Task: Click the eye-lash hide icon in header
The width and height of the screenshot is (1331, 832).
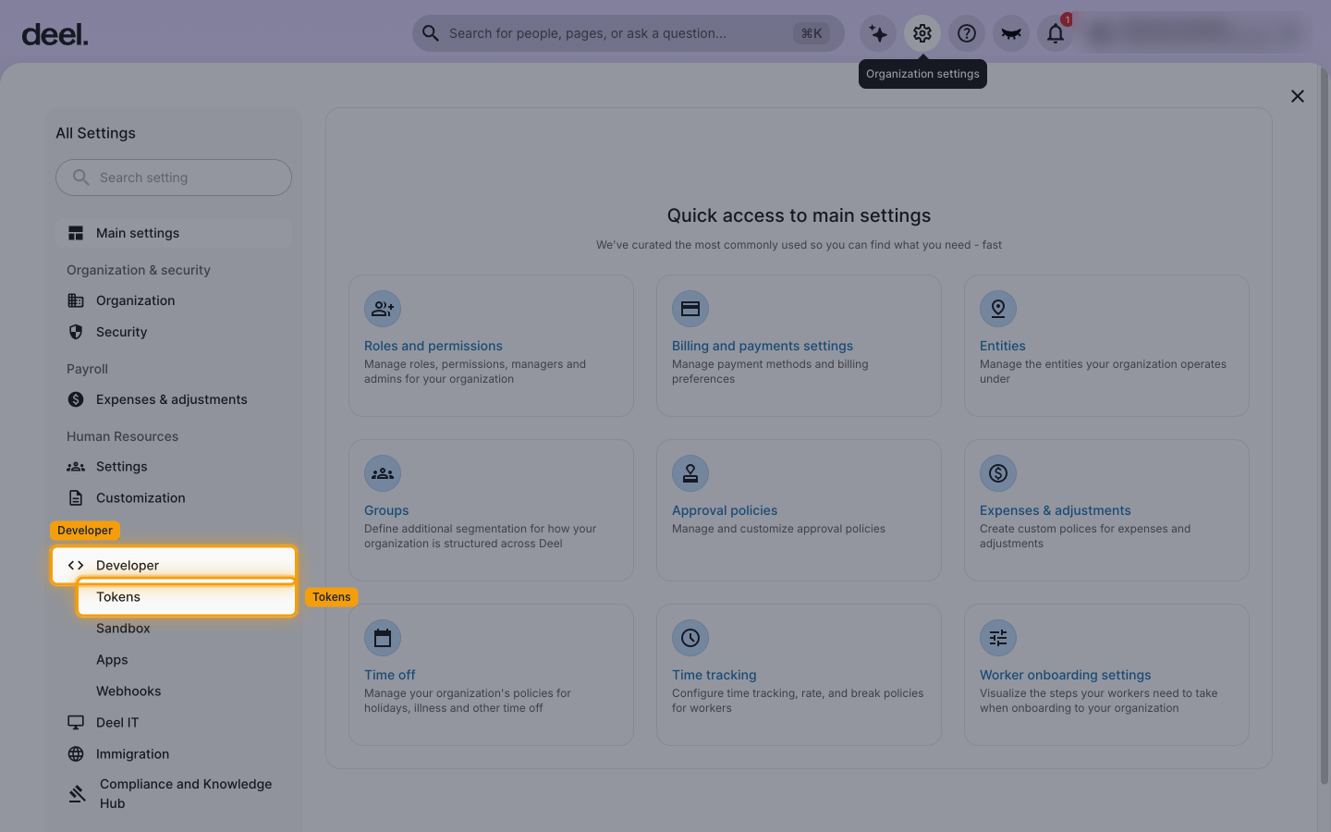Action: (x=1011, y=33)
